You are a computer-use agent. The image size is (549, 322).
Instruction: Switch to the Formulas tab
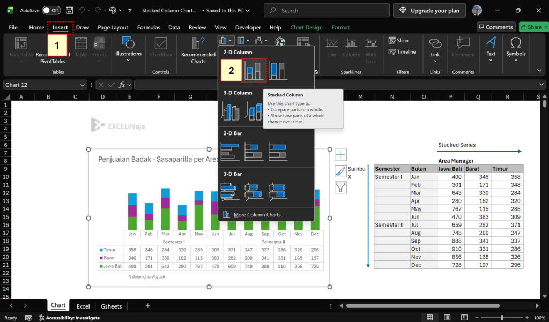click(x=149, y=27)
